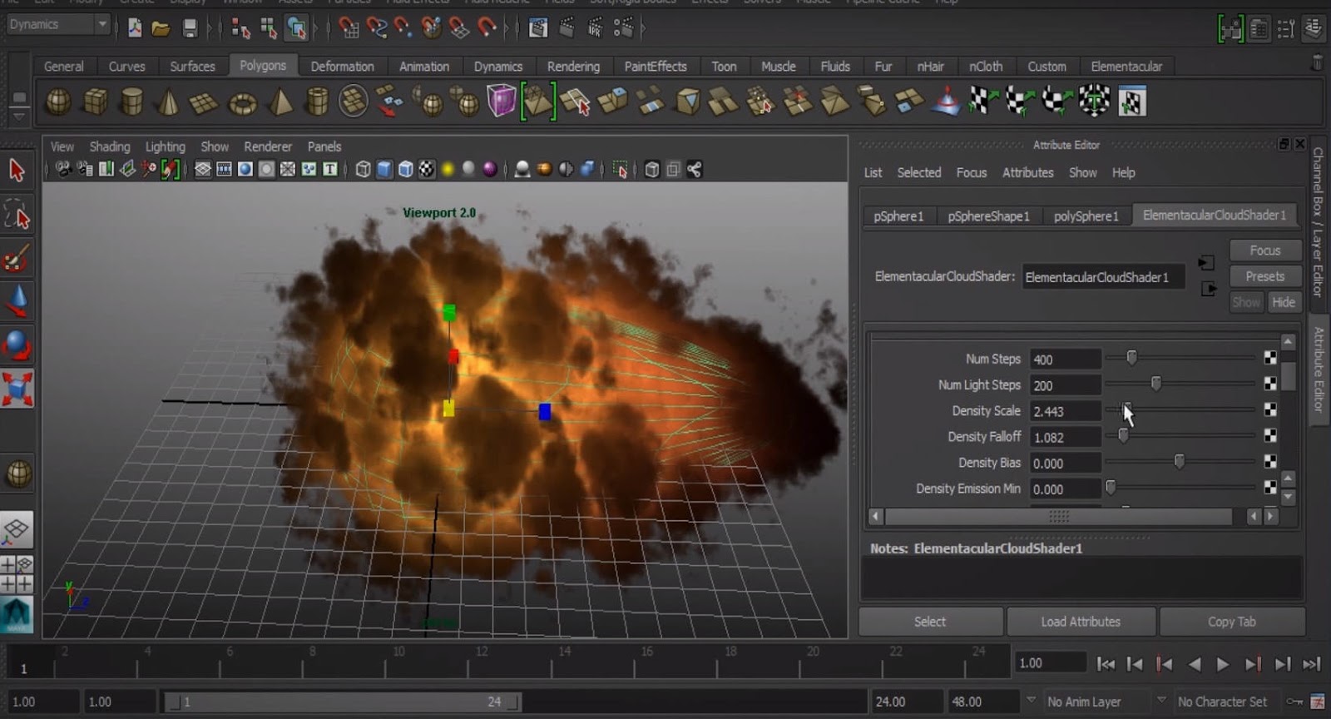Switch to the Elementacular shelf tab
This screenshot has width=1331, height=719.
[x=1126, y=67]
